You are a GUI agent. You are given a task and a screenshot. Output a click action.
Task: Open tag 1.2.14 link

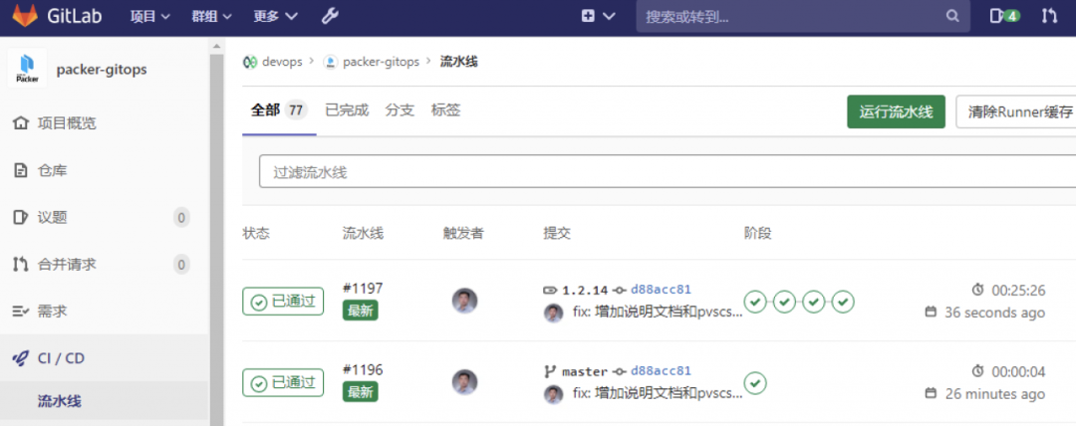coord(585,291)
